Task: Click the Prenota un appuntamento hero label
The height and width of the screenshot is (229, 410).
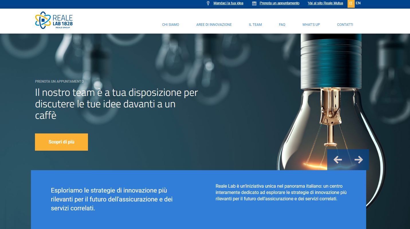Action: pyautogui.click(x=59, y=81)
